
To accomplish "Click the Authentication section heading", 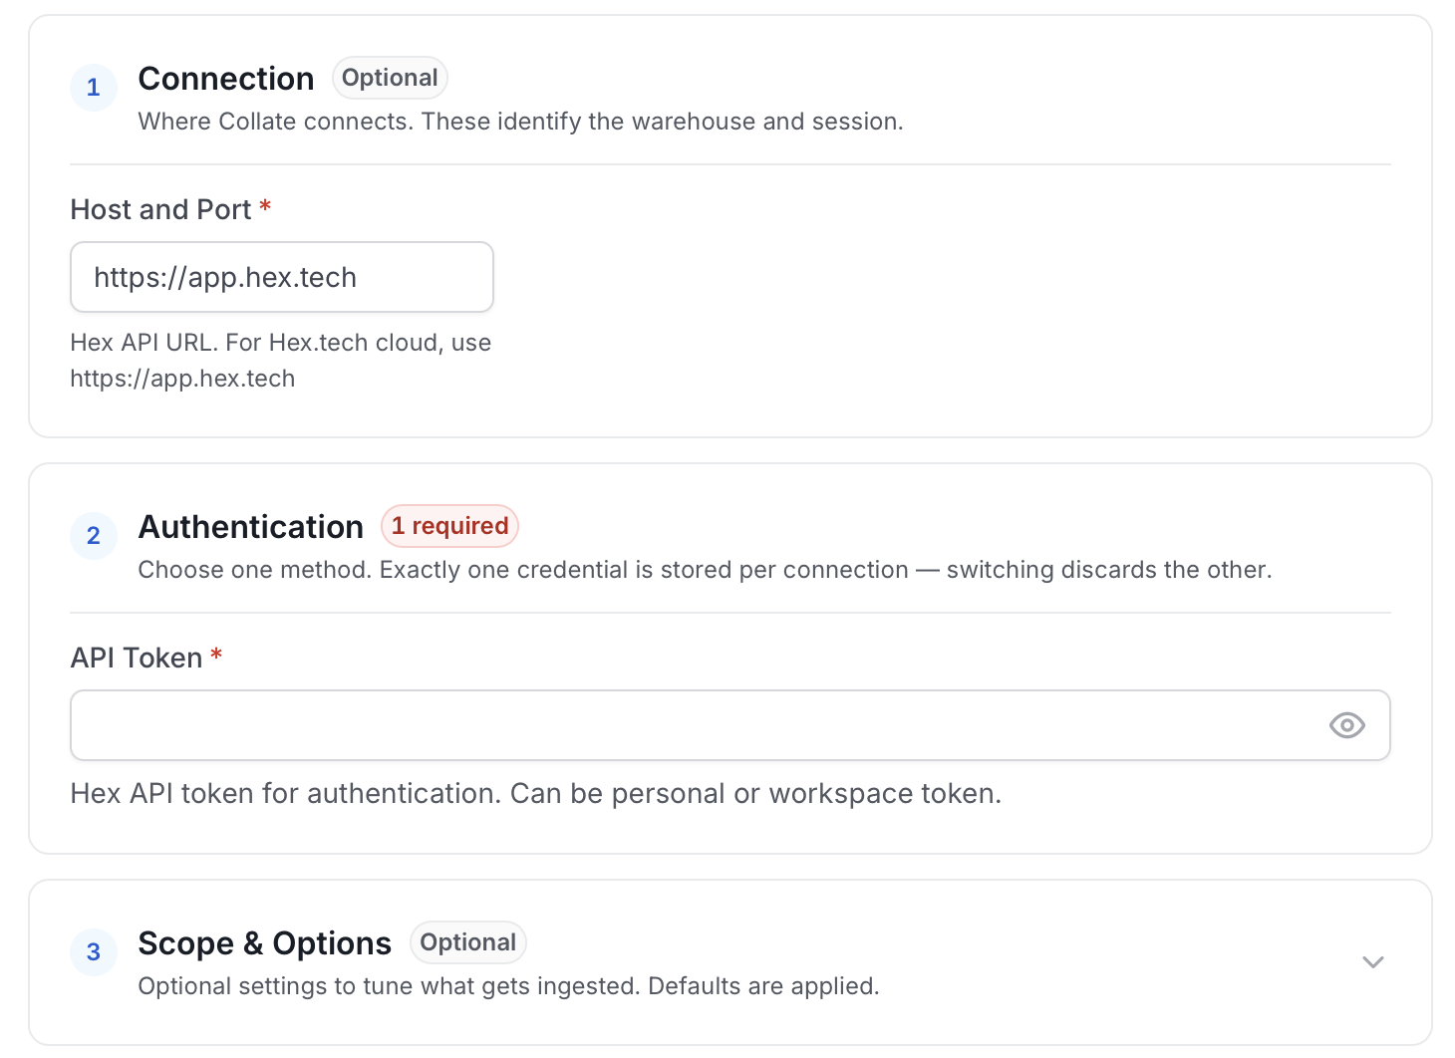I will 251,527.
